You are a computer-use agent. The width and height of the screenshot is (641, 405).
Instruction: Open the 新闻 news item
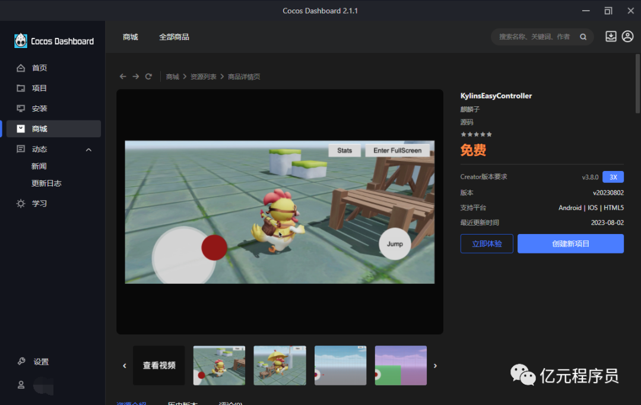39,166
